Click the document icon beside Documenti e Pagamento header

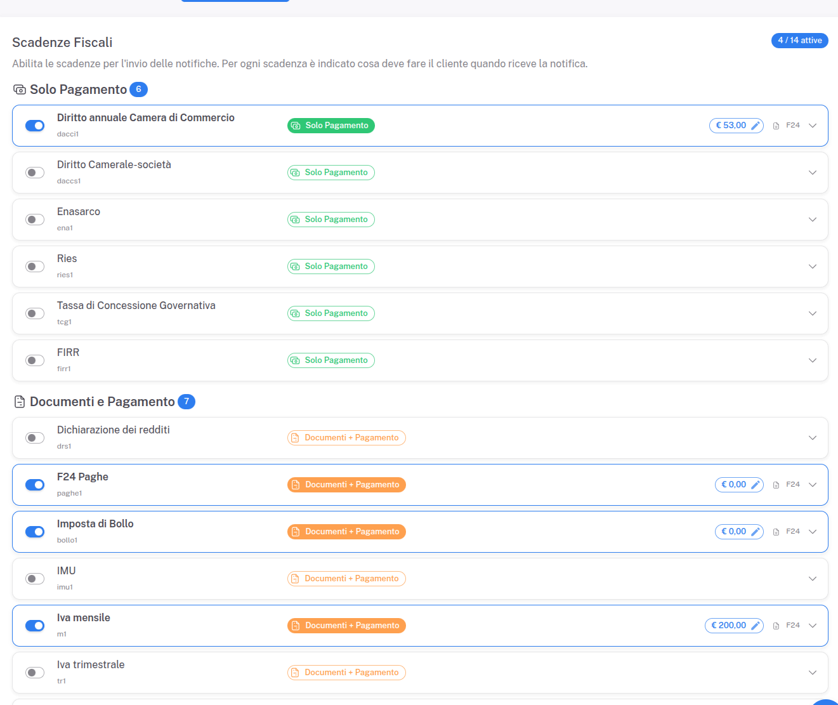click(18, 401)
